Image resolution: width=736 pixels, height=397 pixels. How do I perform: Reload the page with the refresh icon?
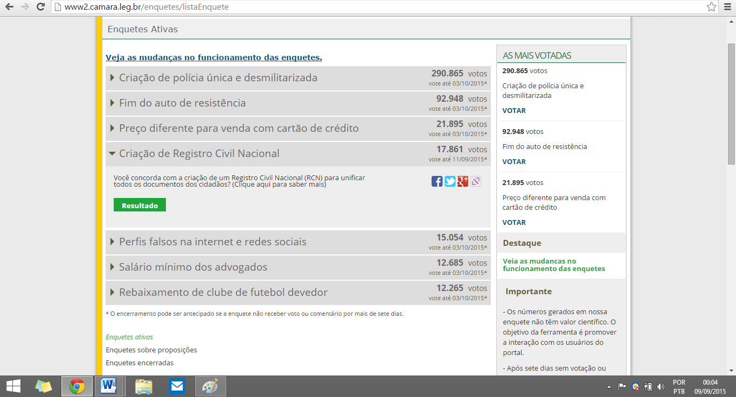[x=40, y=7]
